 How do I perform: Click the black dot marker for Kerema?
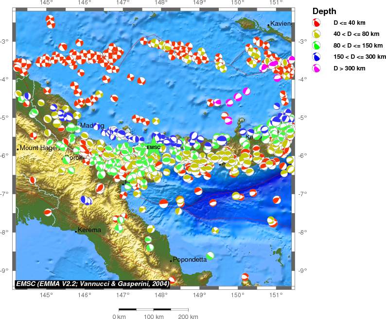point(76,231)
